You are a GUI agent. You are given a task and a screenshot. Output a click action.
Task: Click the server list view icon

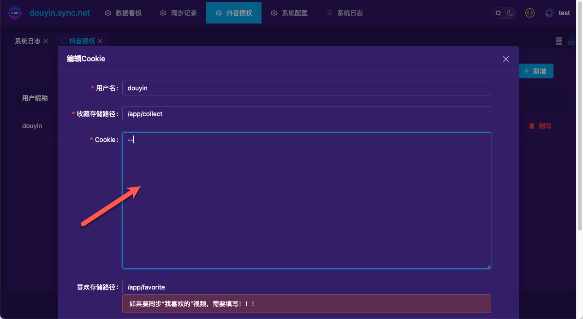(x=559, y=41)
